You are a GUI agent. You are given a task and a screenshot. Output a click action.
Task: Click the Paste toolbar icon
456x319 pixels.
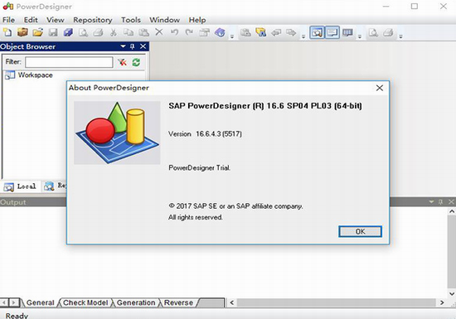tap(143, 32)
